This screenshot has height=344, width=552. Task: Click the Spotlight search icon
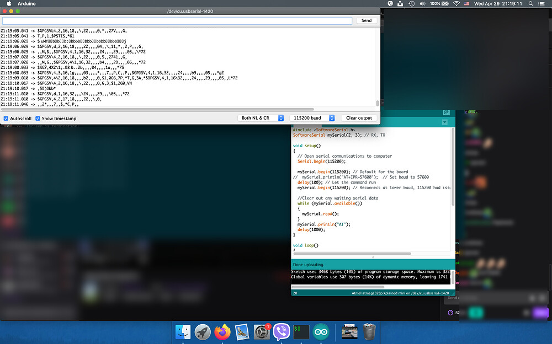530,4
